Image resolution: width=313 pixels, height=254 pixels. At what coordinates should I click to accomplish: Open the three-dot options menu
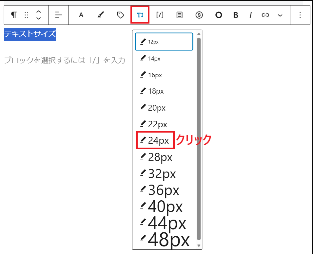click(301, 15)
